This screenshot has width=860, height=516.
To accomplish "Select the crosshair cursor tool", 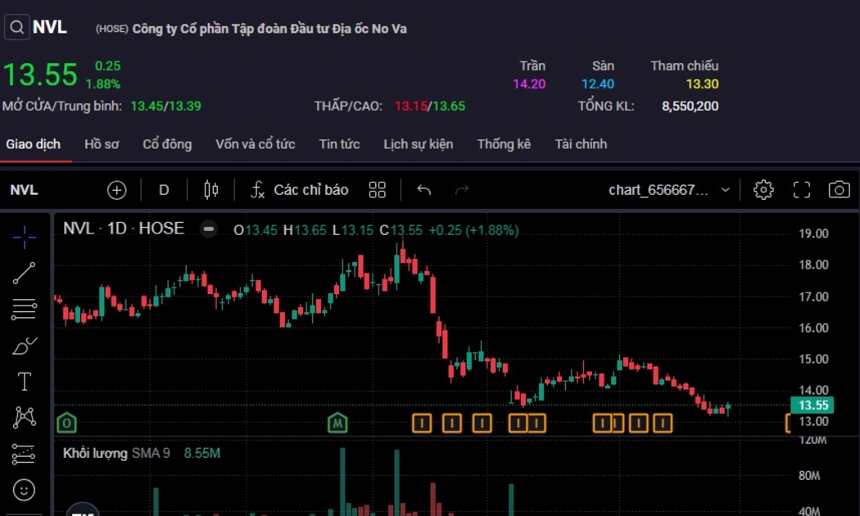I will coord(25,238).
